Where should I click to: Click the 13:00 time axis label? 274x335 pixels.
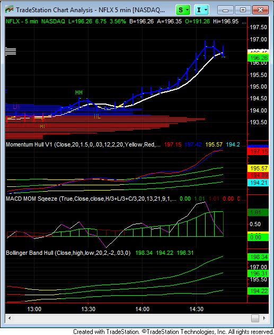tap(34, 309)
